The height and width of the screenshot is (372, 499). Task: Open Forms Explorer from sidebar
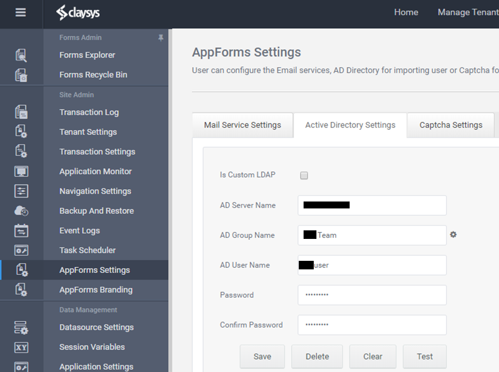(87, 55)
